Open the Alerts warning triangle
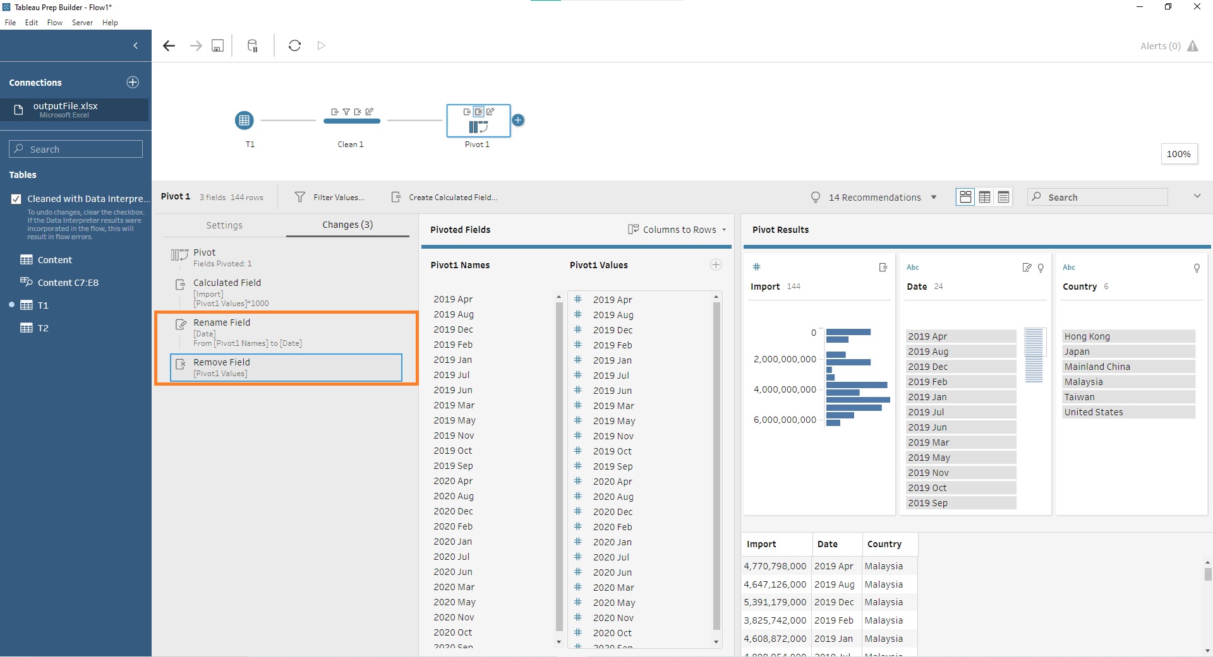 coord(1193,46)
